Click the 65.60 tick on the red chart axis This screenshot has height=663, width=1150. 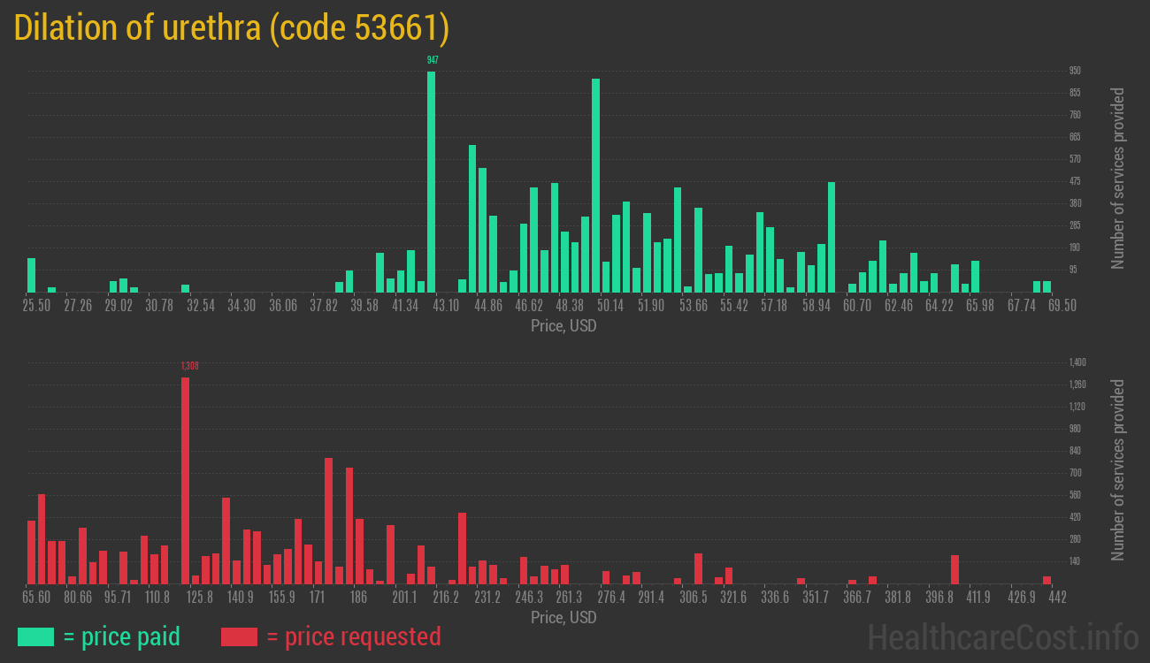[37, 597]
